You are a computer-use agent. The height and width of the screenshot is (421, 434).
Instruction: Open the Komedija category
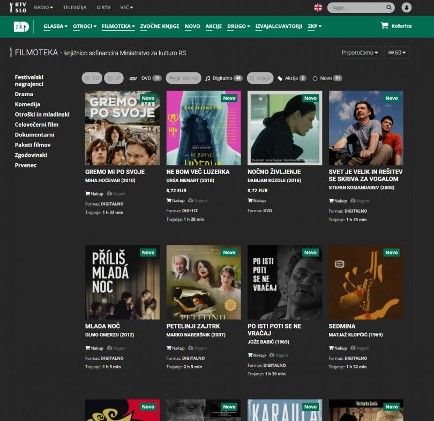pyautogui.click(x=27, y=104)
